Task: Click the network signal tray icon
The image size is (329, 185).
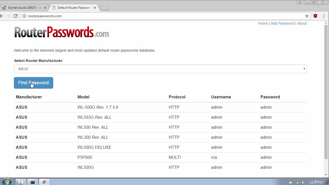Action: (297, 182)
